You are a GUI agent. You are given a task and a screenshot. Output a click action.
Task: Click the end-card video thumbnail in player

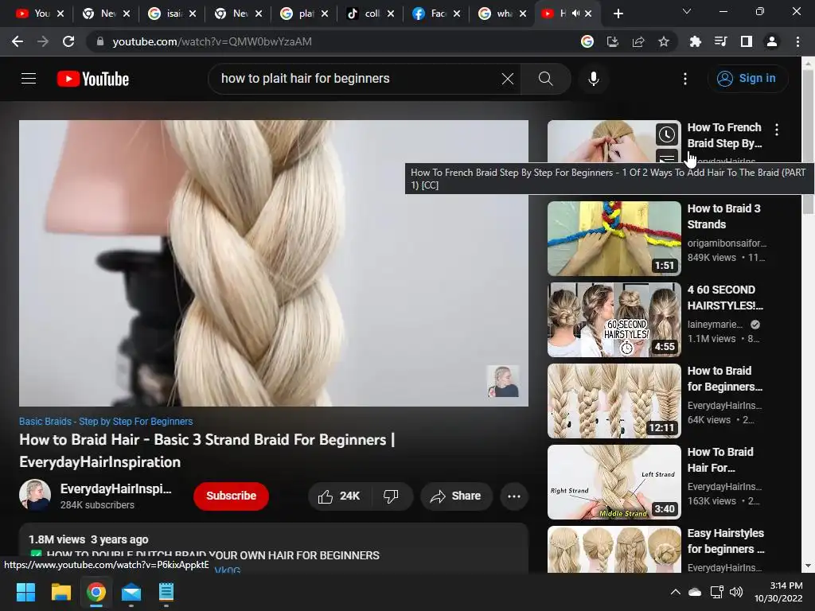pos(503,381)
